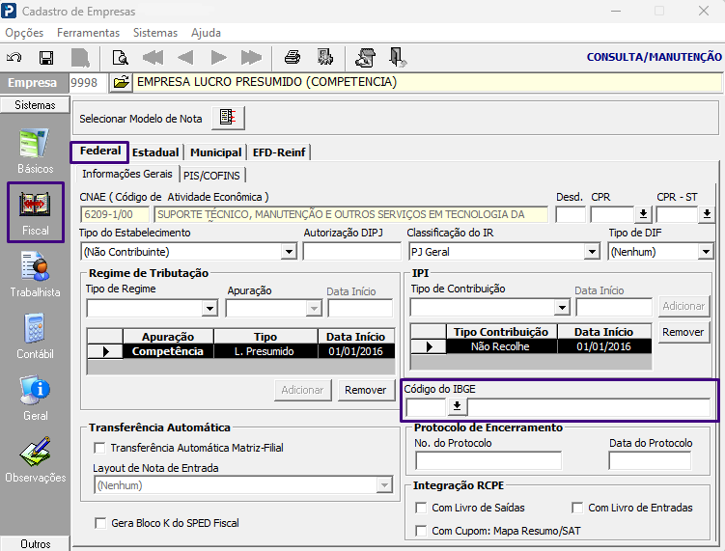Image resolution: width=725 pixels, height=551 pixels.
Task: Click the toolbar icon right of printer
Action: (x=325, y=57)
